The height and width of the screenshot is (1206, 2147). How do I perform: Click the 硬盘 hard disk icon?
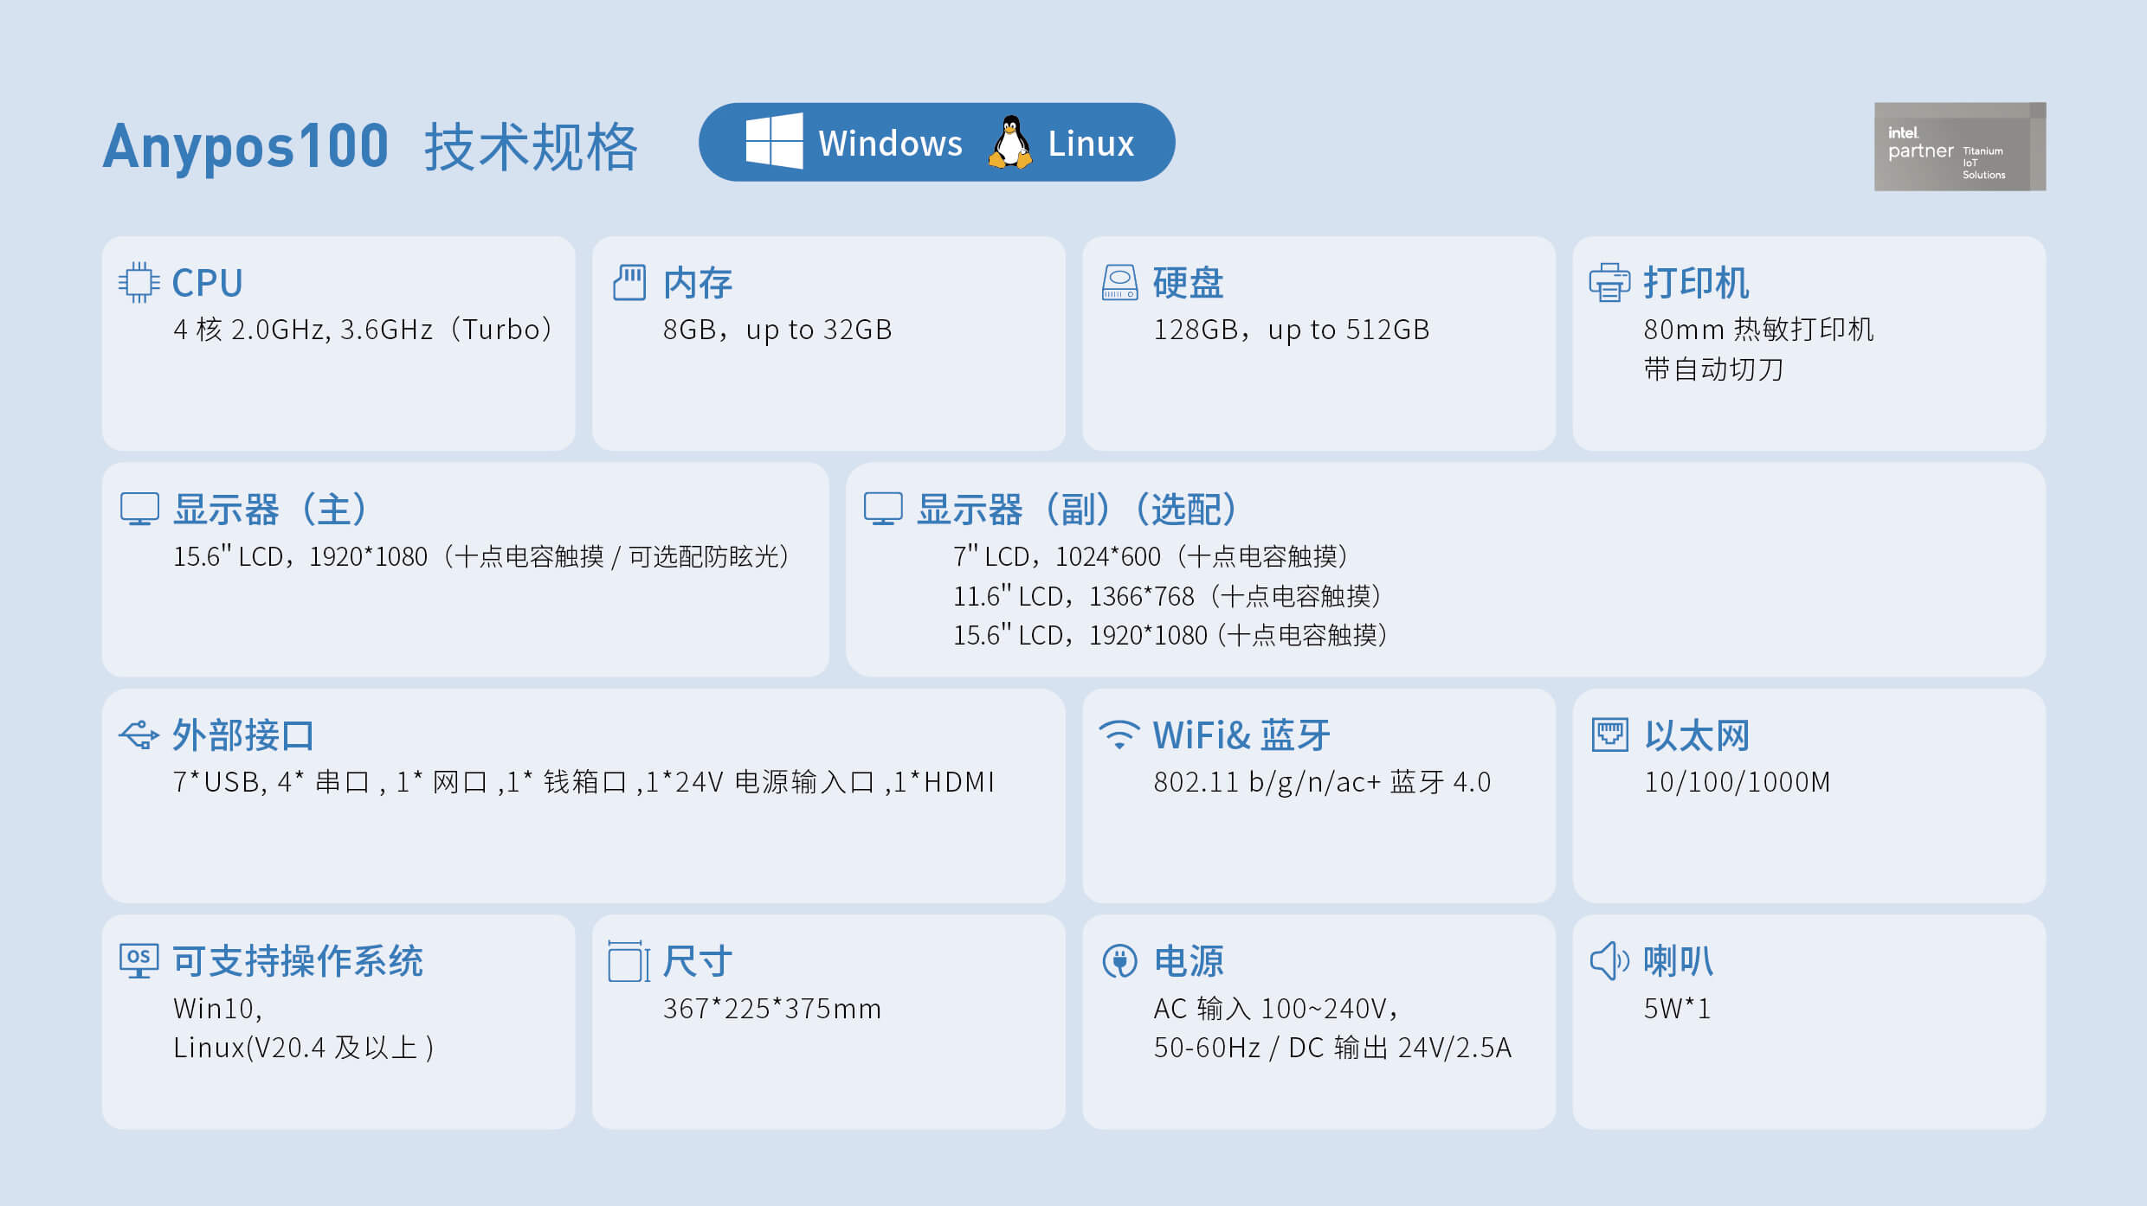pyautogui.click(x=1121, y=281)
